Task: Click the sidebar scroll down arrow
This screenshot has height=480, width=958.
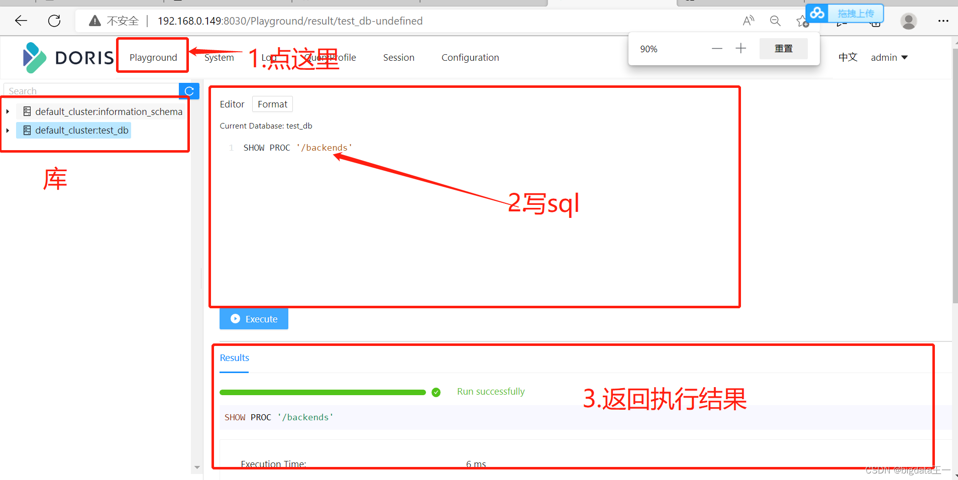Action: [x=197, y=467]
